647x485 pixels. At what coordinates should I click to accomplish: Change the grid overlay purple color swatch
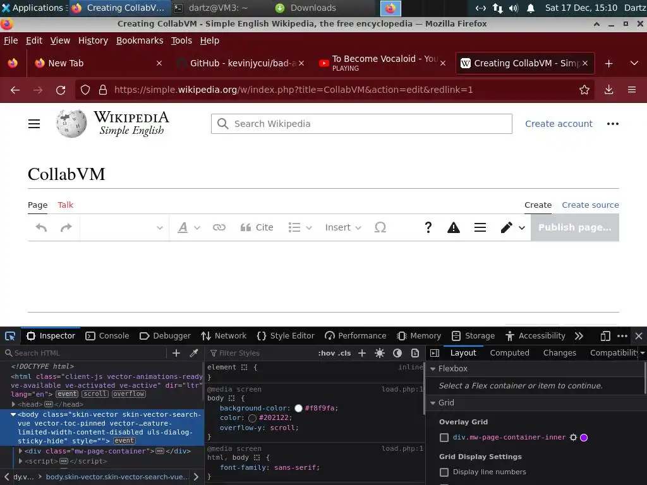(584, 438)
